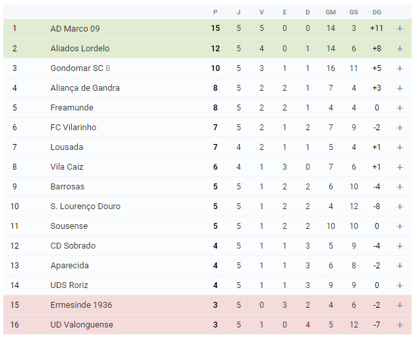Open the AD Marco 09 team link
This screenshot has width=417, height=340.
point(75,28)
